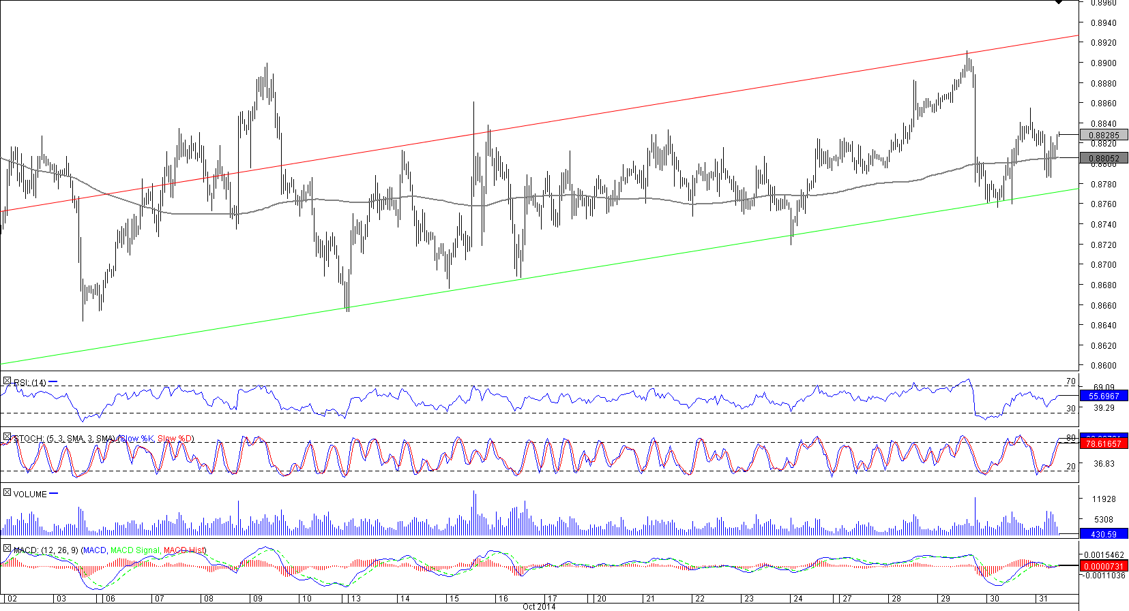Click the current price tag 0.88285
Viewport: 1129px width, 611px height.
point(1104,135)
